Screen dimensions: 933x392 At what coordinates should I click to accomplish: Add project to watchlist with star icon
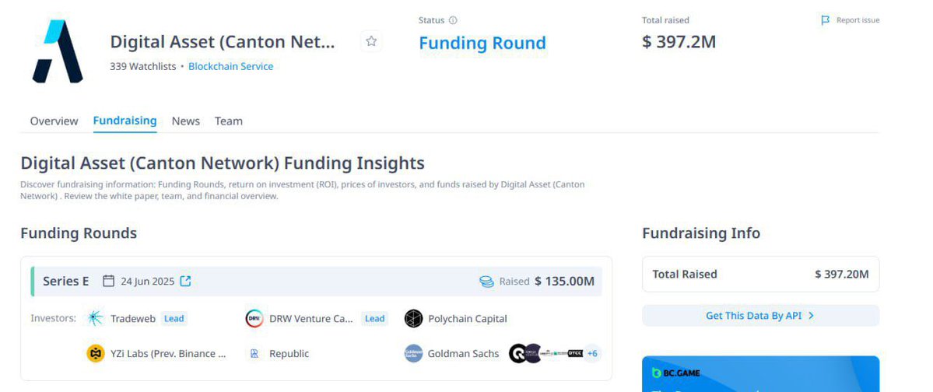point(371,41)
